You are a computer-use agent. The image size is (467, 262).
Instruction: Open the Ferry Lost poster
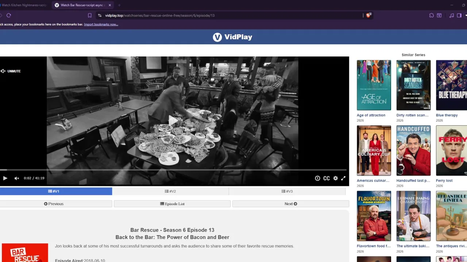pyautogui.click(x=451, y=151)
